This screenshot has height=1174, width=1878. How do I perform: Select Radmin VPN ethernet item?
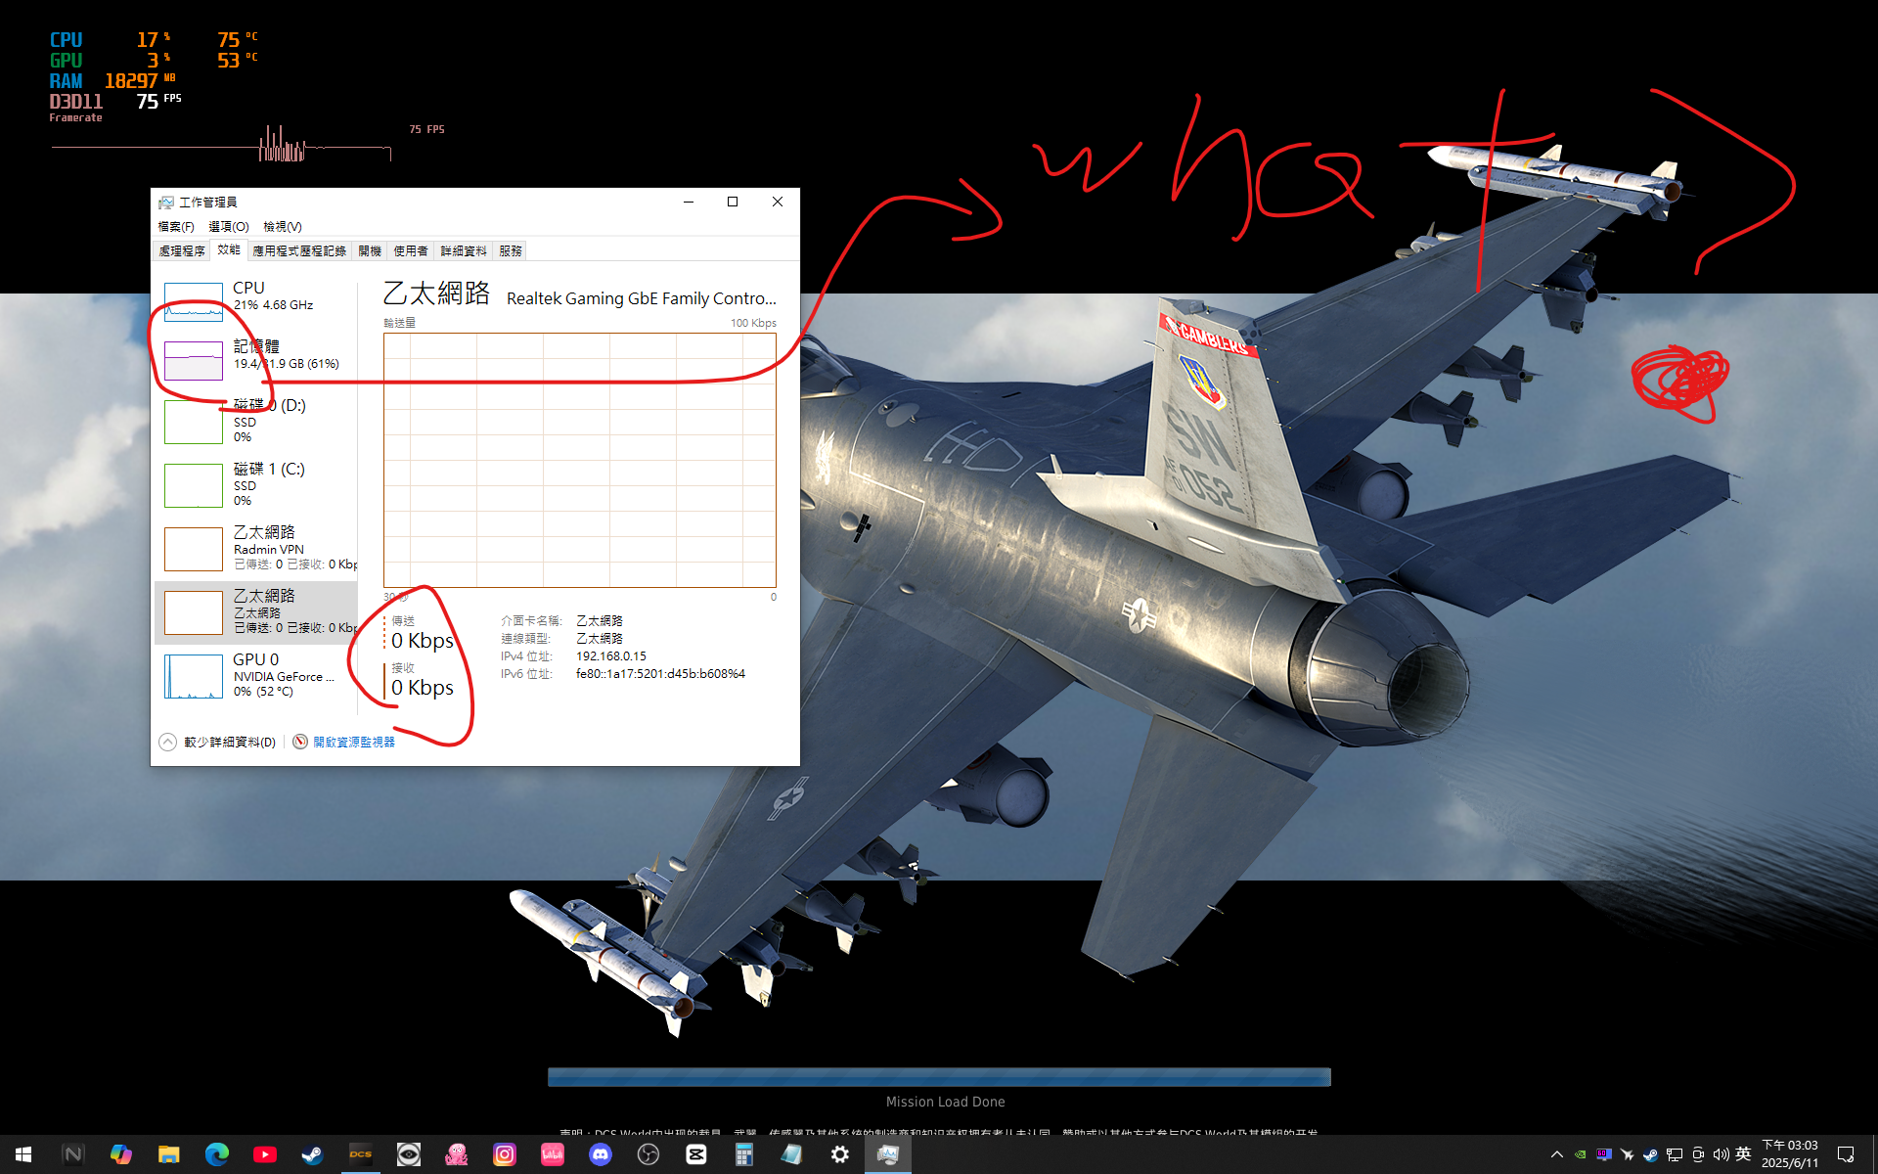(256, 548)
